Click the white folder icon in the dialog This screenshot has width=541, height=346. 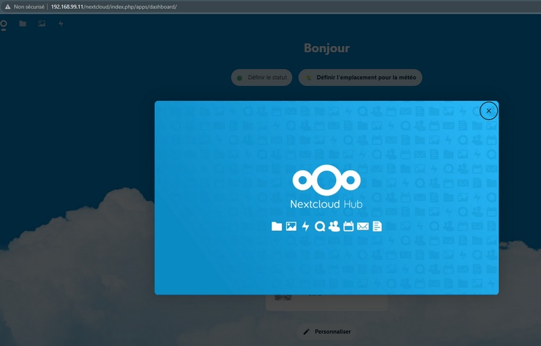pyautogui.click(x=277, y=226)
